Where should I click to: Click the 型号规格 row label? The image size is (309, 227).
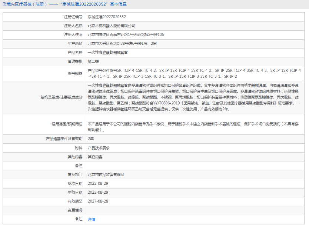75,73
